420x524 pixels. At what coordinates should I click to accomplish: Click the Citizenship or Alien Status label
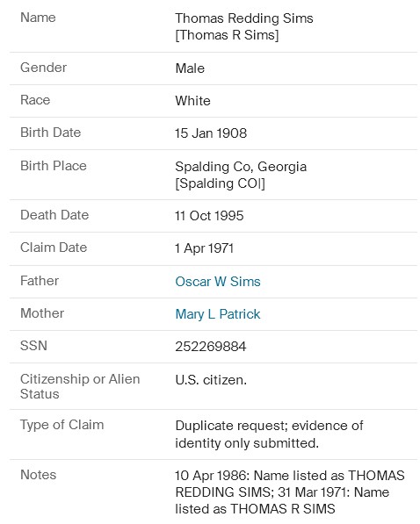click(80, 386)
